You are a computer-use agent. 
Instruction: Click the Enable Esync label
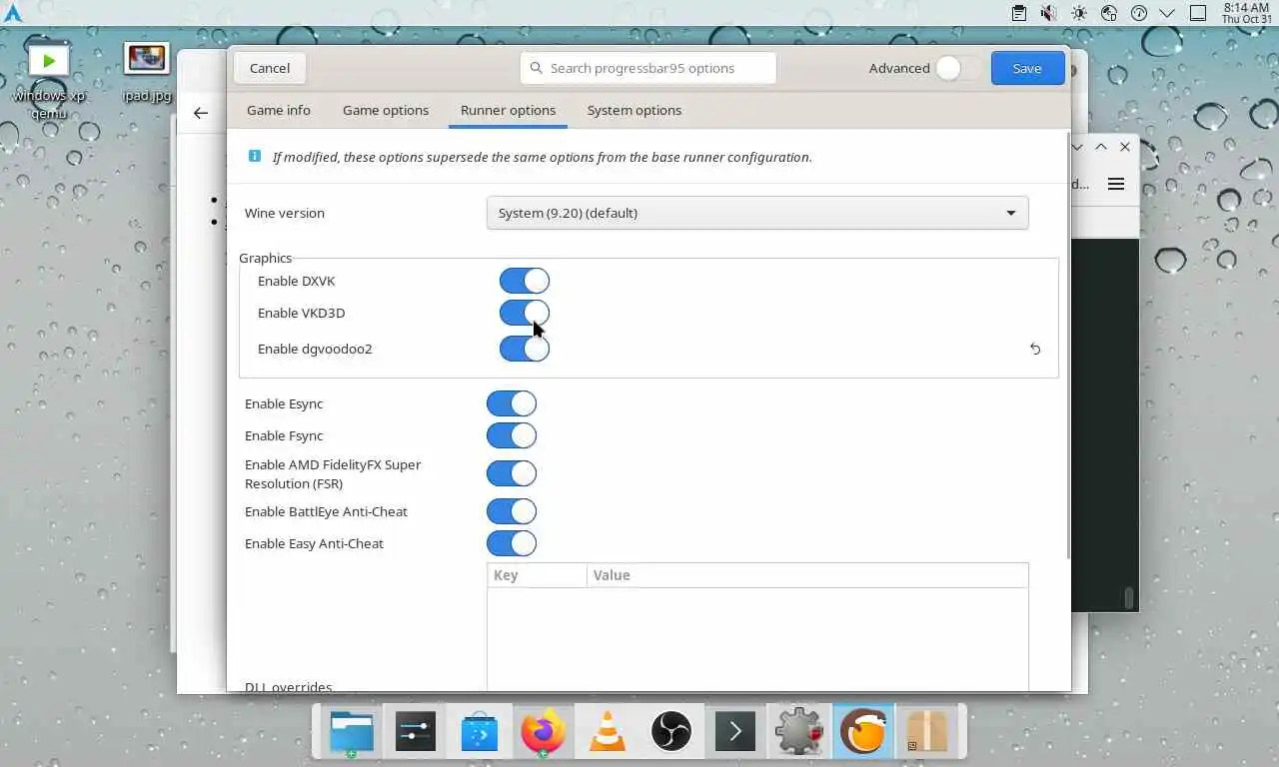pos(284,403)
